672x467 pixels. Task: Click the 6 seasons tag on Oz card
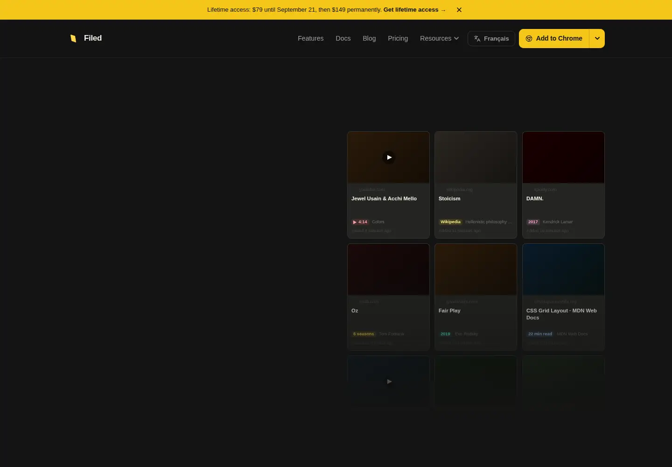364,334
